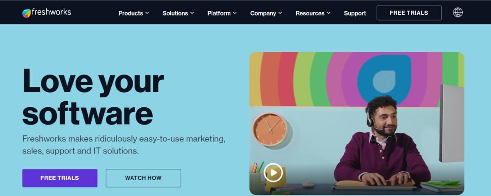The image size is (491, 196).
Task: Click the freshworks wordmark text
Action: tap(52, 13)
